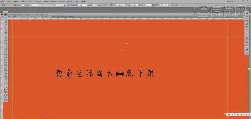The height and width of the screenshot is (119, 251).
Task: Select the Type tool
Action: (6, 28)
